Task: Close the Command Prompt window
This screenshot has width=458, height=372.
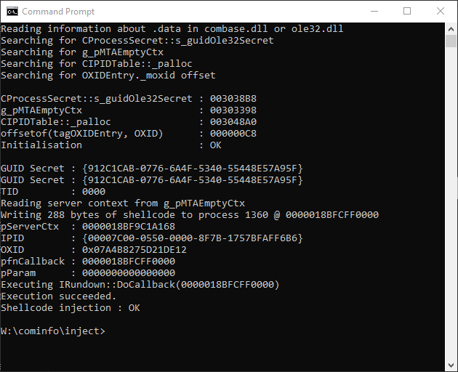Action: click(x=441, y=12)
